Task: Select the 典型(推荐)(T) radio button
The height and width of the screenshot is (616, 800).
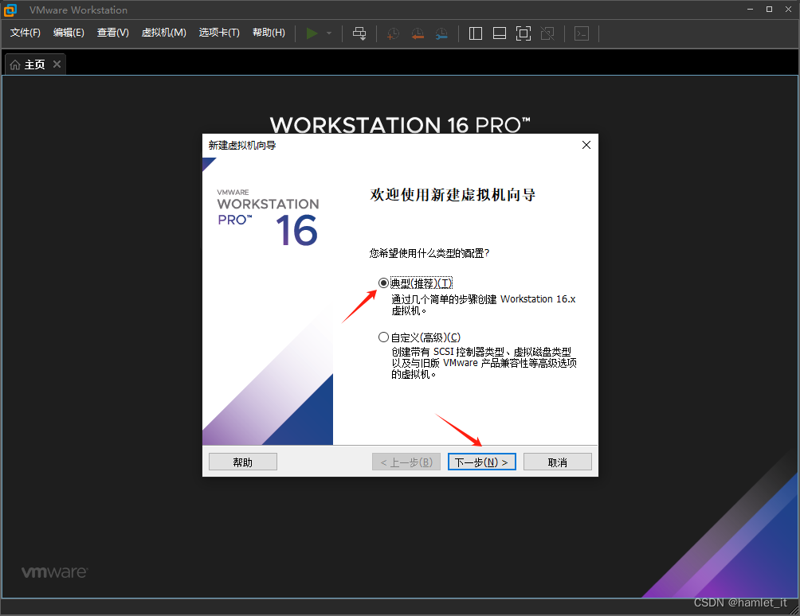Action: [x=384, y=283]
